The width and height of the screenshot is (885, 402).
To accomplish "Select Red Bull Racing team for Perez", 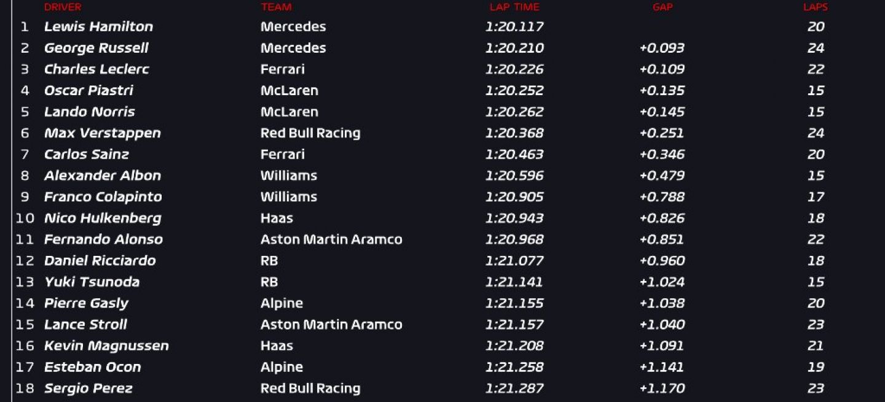I will (x=310, y=388).
